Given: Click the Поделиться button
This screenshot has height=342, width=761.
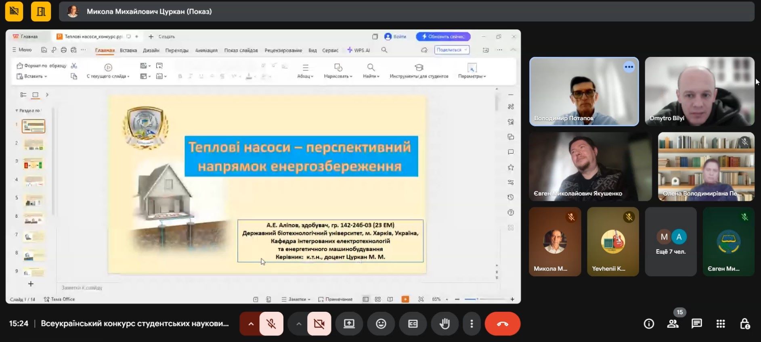Looking at the screenshot, I should (x=451, y=50).
